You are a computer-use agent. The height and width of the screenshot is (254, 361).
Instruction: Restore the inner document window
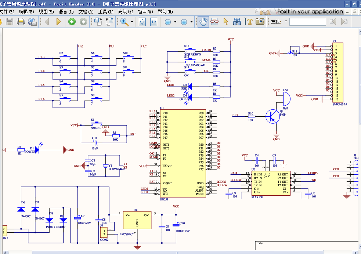(354, 11)
